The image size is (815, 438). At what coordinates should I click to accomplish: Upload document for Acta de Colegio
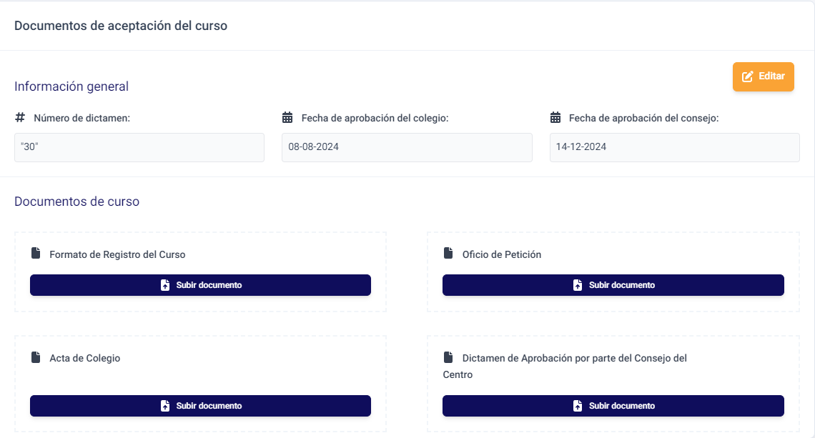click(200, 406)
